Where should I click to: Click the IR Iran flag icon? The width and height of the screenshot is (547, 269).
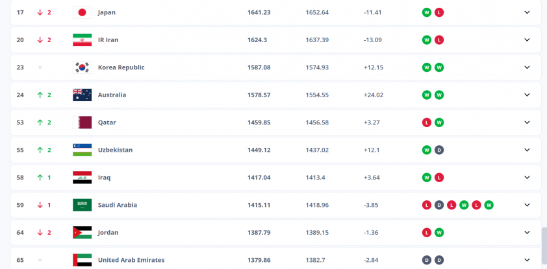click(83, 40)
